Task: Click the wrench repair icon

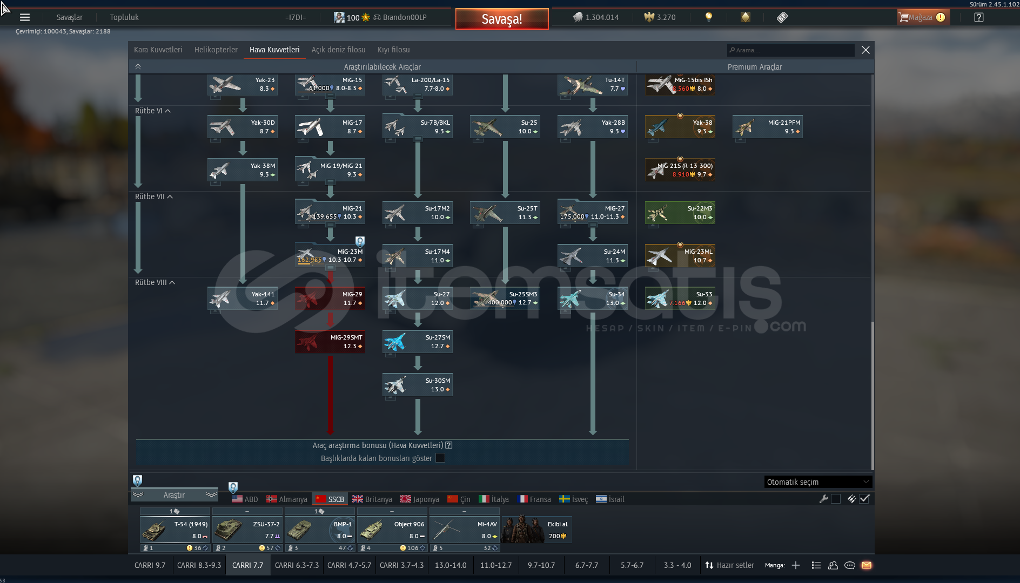Action: pos(823,499)
